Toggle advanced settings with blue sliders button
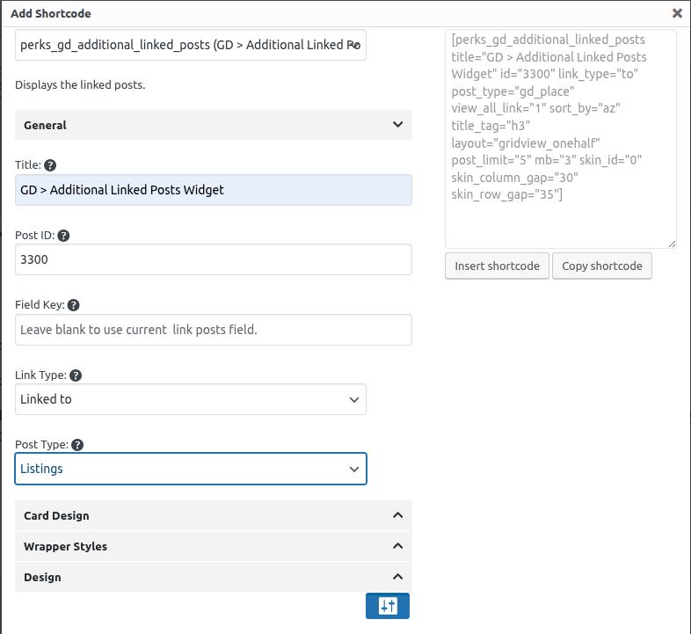The width and height of the screenshot is (691, 634). (388, 606)
